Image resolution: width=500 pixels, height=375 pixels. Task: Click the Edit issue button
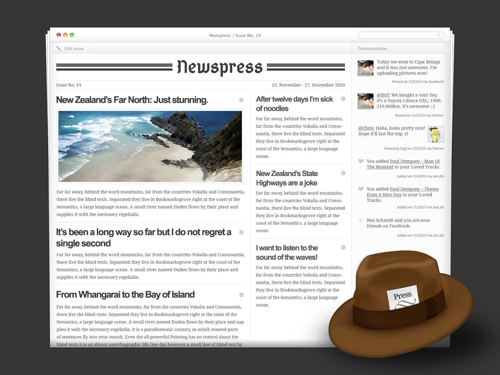tap(70, 48)
